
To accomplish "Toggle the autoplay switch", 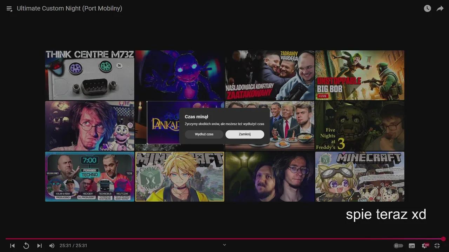I will pyautogui.click(x=398, y=246).
